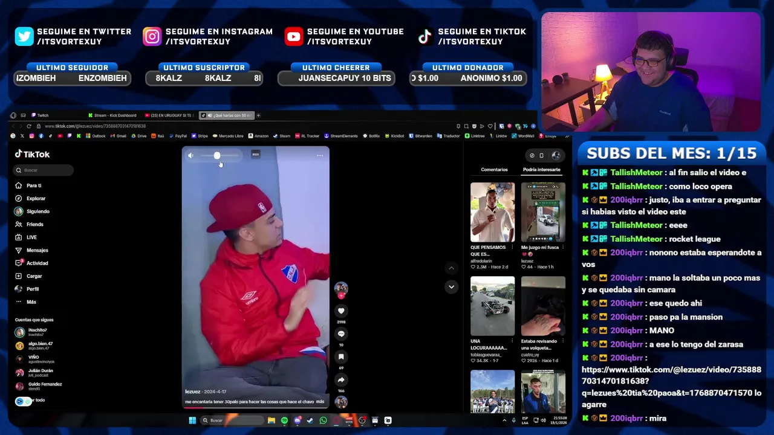Open the Outlook bookmark
774x435 pixels.
coord(96,136)
